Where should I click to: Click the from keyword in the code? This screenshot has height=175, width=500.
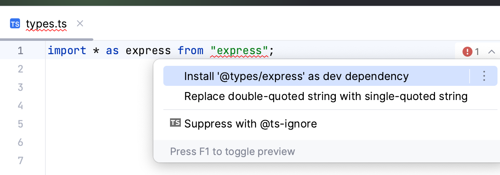(190, 51)
